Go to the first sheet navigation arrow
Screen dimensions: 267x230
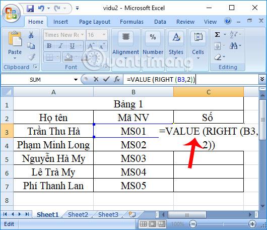pyautogui.click(x=5, y=214)
